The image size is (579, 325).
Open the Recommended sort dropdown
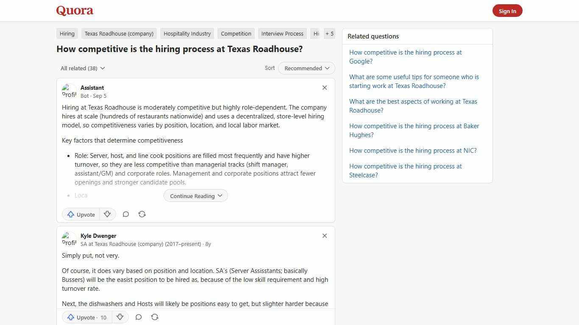pyautogui.click(x=306, y=68)
